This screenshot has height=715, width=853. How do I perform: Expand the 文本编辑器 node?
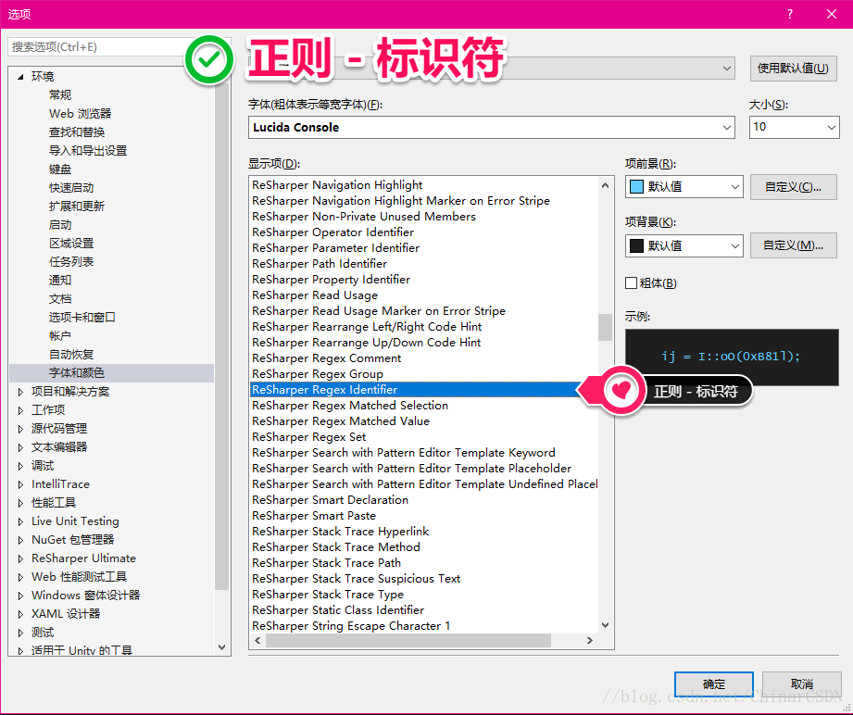[x=20, y=447]
